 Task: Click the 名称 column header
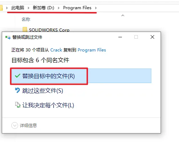[26, 19]
